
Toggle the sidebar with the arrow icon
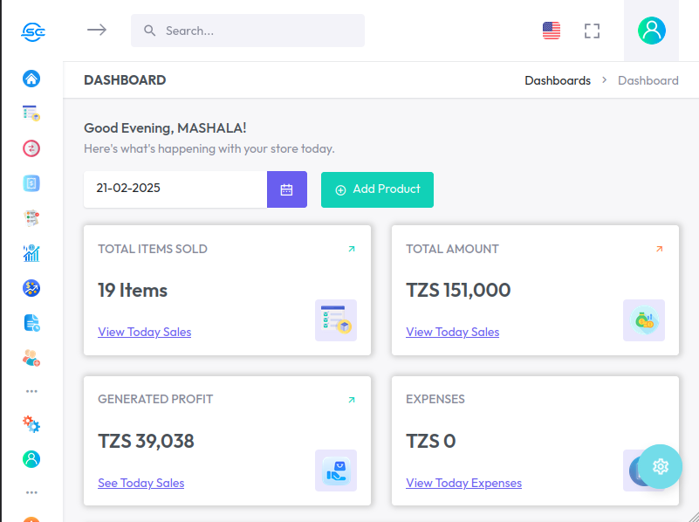click(x=96, y=30)
